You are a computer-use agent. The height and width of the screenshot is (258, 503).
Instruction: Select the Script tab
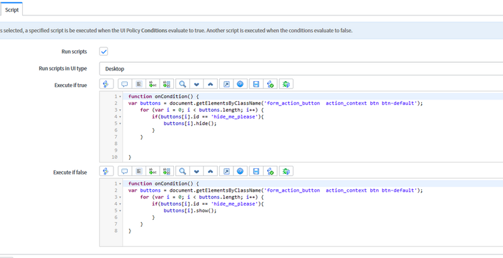click(12, 10)
